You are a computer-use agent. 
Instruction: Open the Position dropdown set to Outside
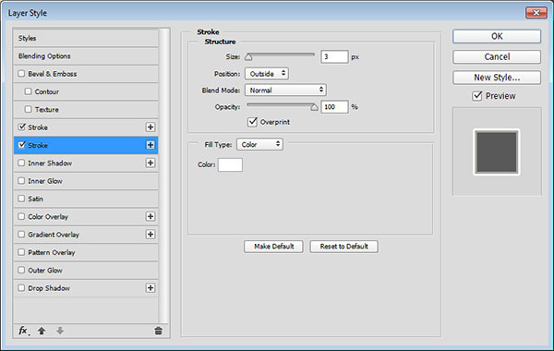point(267,74)
